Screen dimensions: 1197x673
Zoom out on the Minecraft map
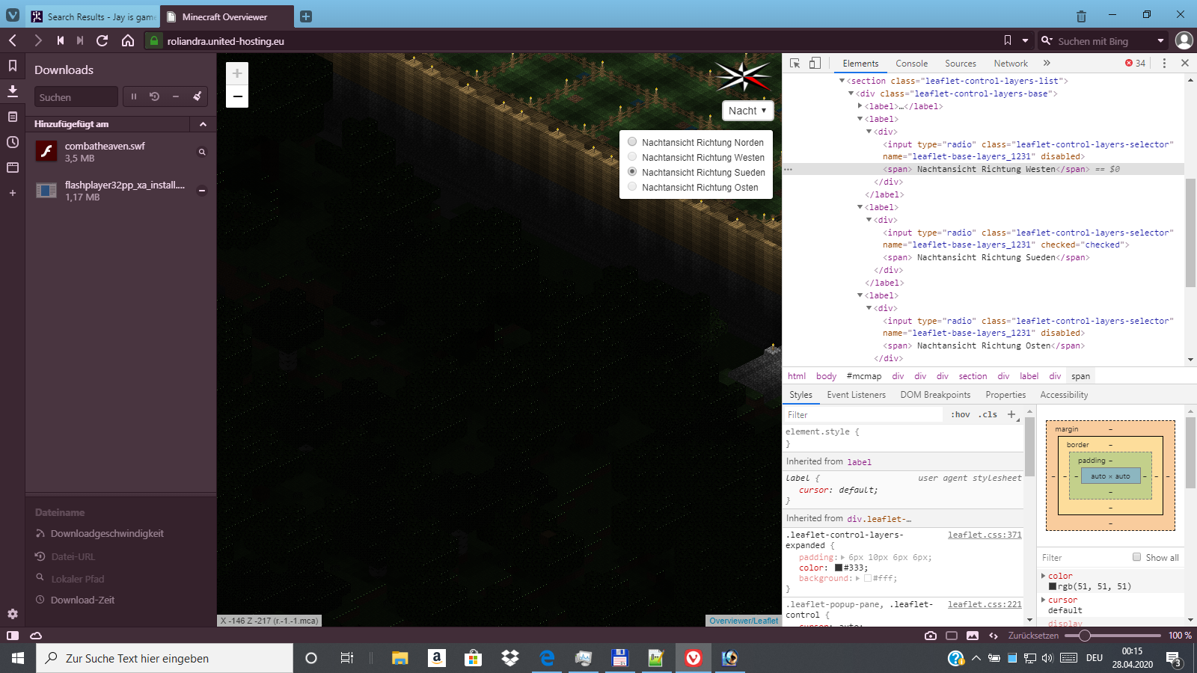(237, 96)
